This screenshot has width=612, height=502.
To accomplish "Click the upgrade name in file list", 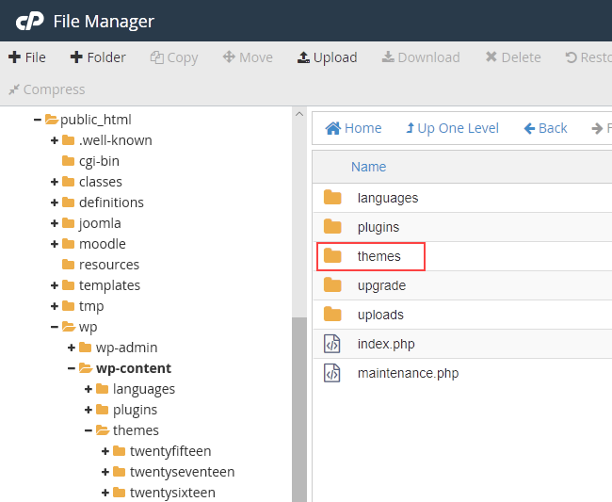I will point(381,285).
